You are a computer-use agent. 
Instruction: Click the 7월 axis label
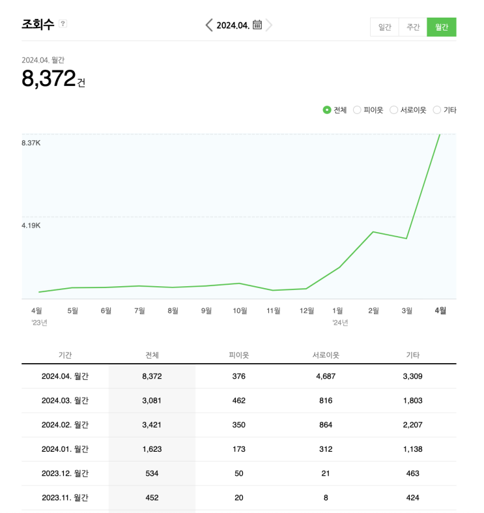[x=139, y=310]
